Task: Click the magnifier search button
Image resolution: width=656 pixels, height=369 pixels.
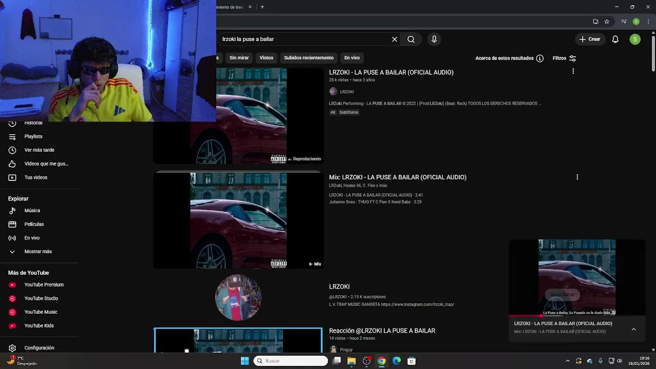Action: click(411, 39)
